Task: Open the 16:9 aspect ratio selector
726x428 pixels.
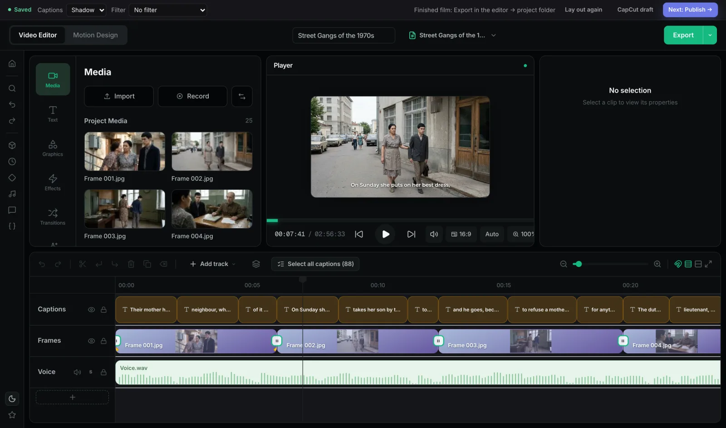Action: (461, 234)
